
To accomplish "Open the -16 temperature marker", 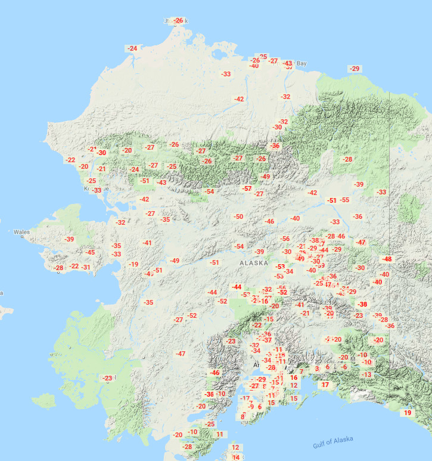I will click(264, 301).
